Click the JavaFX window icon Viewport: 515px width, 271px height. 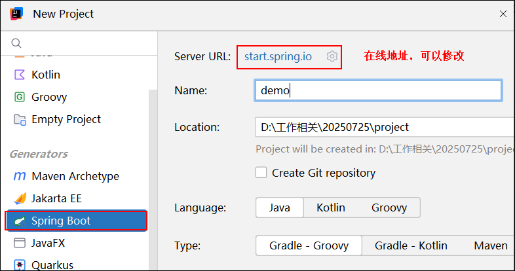[x=20, y=243]
